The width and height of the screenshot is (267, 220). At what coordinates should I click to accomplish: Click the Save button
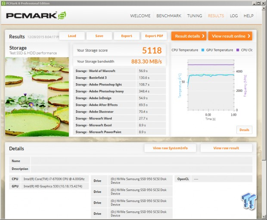(99, 36)
